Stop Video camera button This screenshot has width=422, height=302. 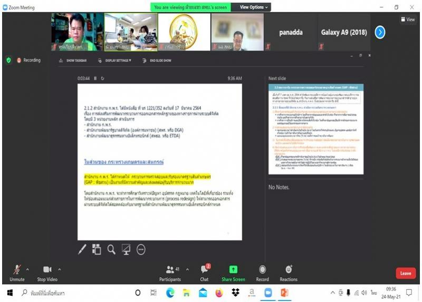click(47, 272)
